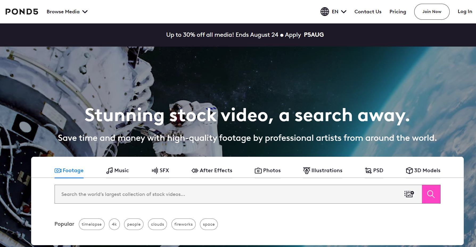
Task: Select the Music note icon
Action: click(x=109, y=171)
